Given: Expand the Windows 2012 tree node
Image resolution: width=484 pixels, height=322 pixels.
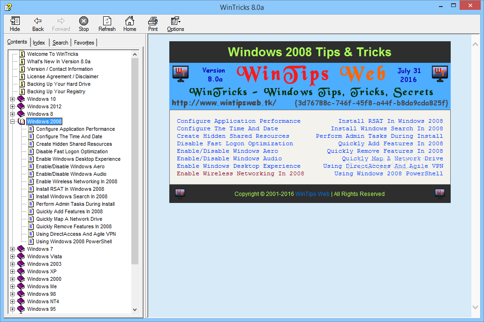Looking at the screenshot, I should pyautogui.click(x=12, y=106).
